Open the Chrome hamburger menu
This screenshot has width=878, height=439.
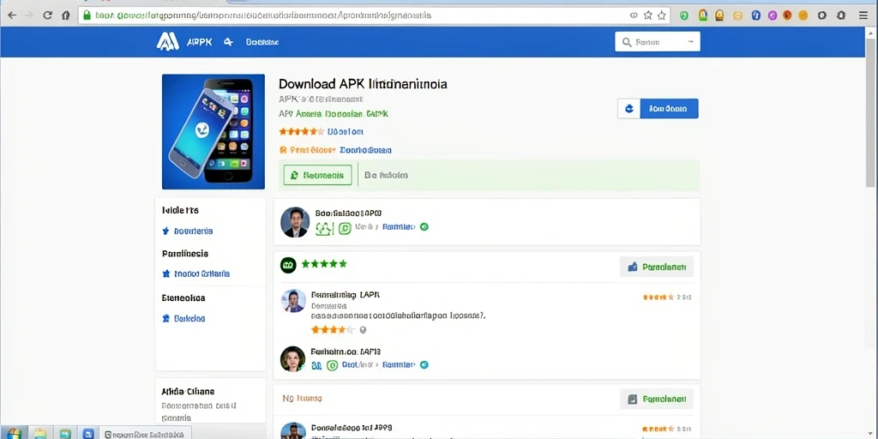pyautogui.click(x=863, y=15)
